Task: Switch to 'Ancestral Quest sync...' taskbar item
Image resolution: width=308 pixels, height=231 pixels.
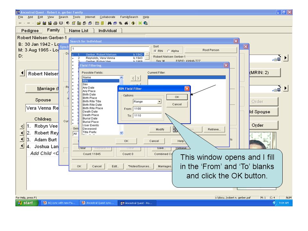Action: click(98, 203)
